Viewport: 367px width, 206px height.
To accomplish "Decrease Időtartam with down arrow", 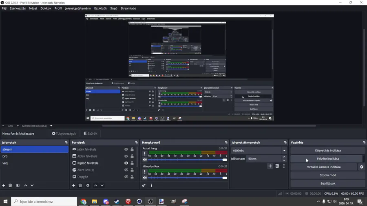I will tap(284, 160).
